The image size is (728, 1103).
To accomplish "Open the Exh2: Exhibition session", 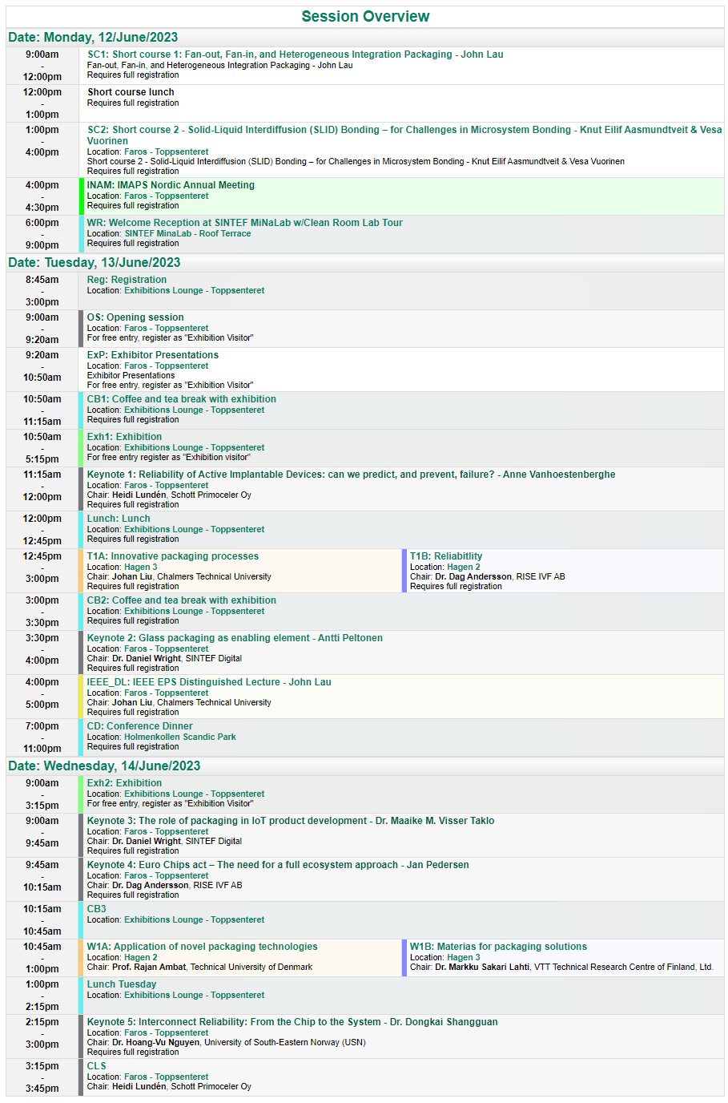I will tap(124, 783).
